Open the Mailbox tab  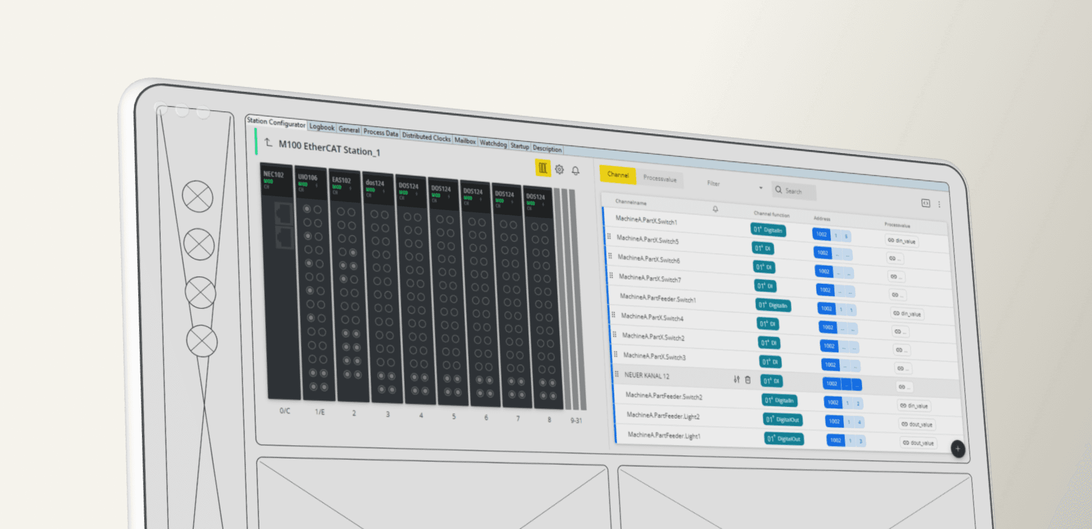[465, 140]
